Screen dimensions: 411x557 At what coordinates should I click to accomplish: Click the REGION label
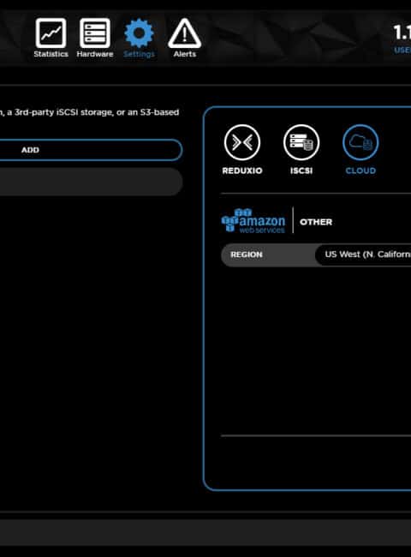pos(247,255)
